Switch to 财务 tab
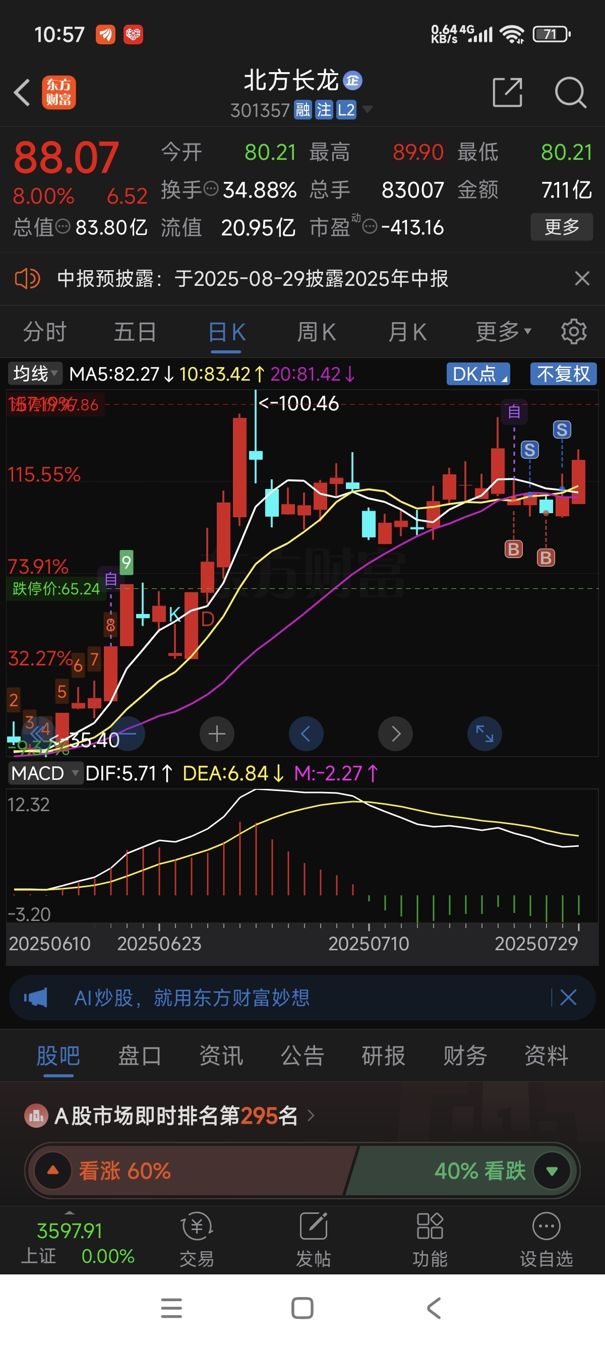The image size is (605, 1346). [465, 1056]
